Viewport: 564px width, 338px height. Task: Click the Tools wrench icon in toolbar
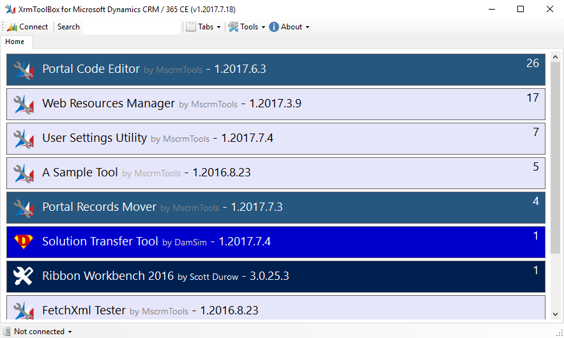(x=233, y=27)
